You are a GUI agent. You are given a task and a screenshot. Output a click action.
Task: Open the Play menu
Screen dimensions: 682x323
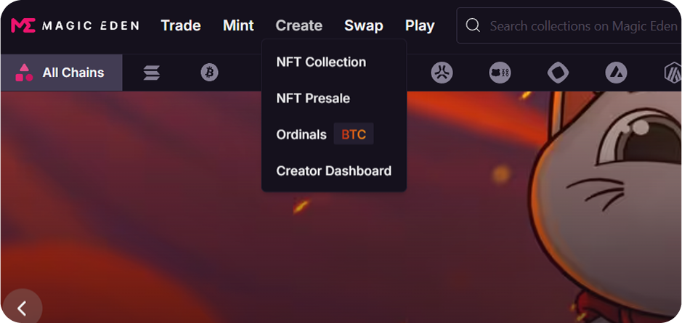click(420, 25)
